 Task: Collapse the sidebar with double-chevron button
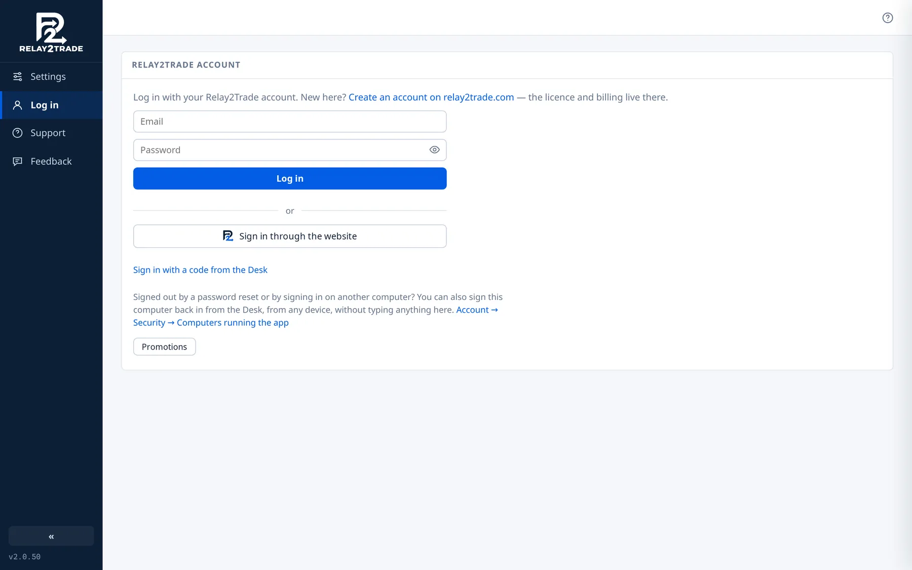[51, 536]
